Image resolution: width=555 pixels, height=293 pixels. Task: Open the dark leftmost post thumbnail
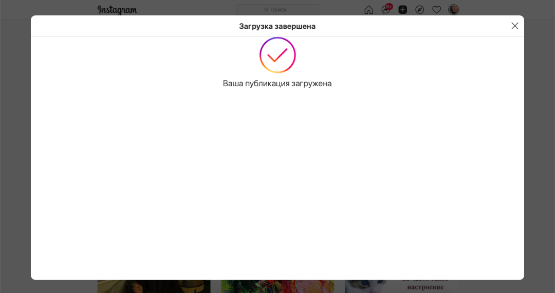click(x=154, y=287)
